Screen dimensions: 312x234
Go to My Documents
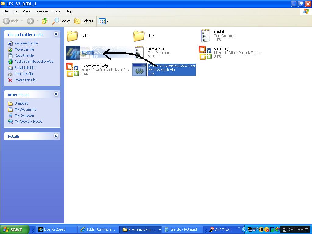tap(25, 109)
